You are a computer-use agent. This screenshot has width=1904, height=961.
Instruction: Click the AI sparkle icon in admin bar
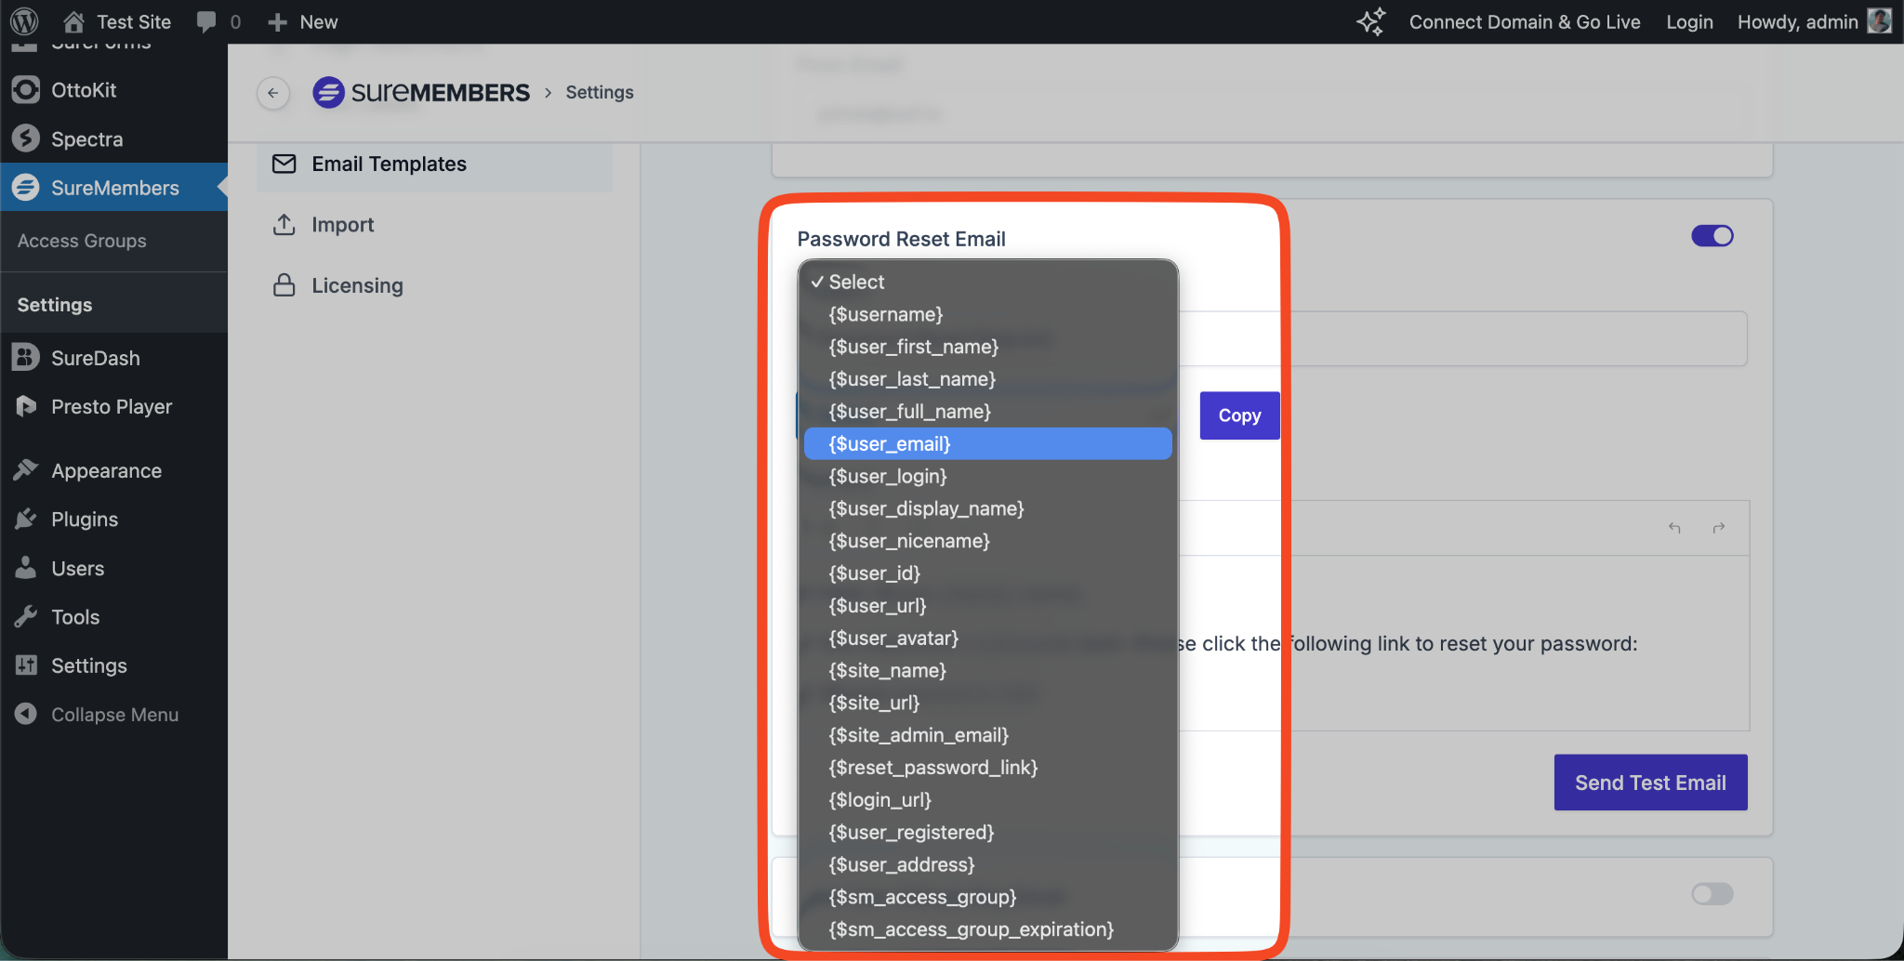coord(1370,21)
